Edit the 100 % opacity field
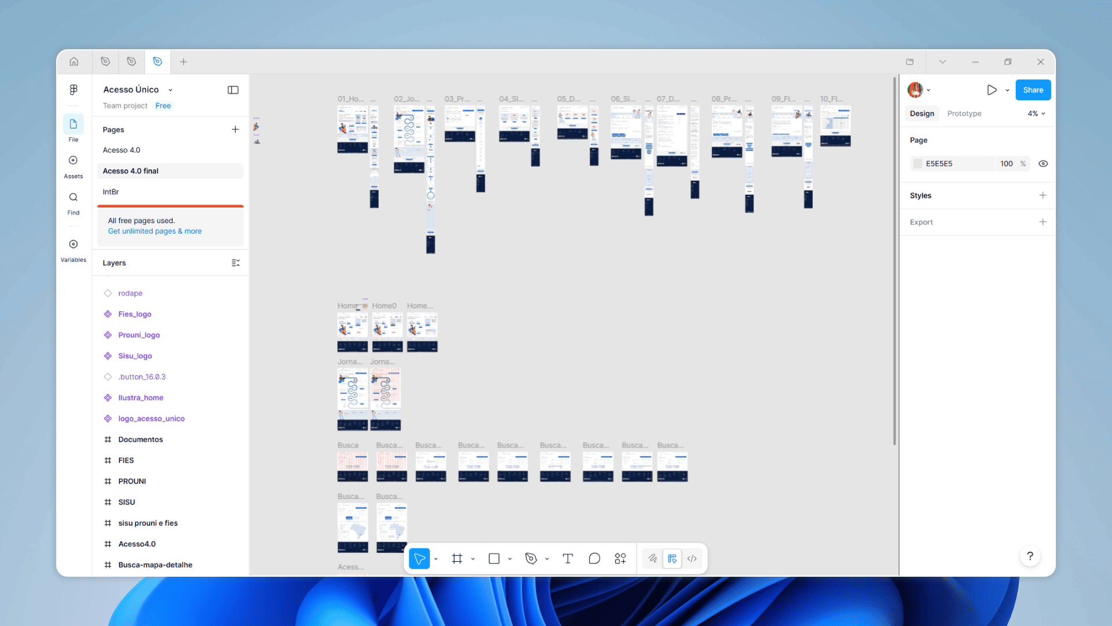1112x626 pixels. tap(1012, 164)
